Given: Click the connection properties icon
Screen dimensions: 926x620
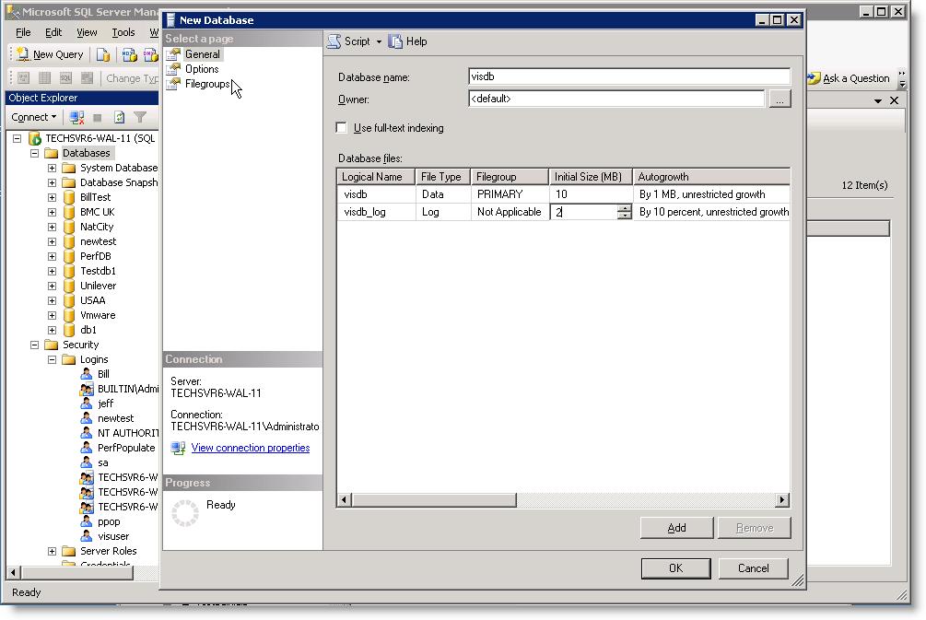Looking at the screenshot, I should click(178, 448).
